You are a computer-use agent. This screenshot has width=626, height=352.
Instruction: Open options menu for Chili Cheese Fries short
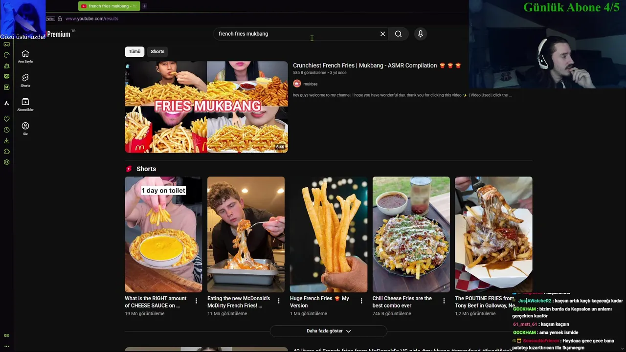(x=444, y=301)
